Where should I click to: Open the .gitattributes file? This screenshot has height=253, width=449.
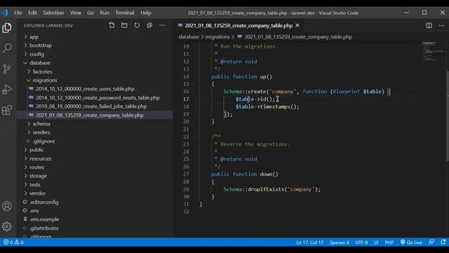[95, 228]
